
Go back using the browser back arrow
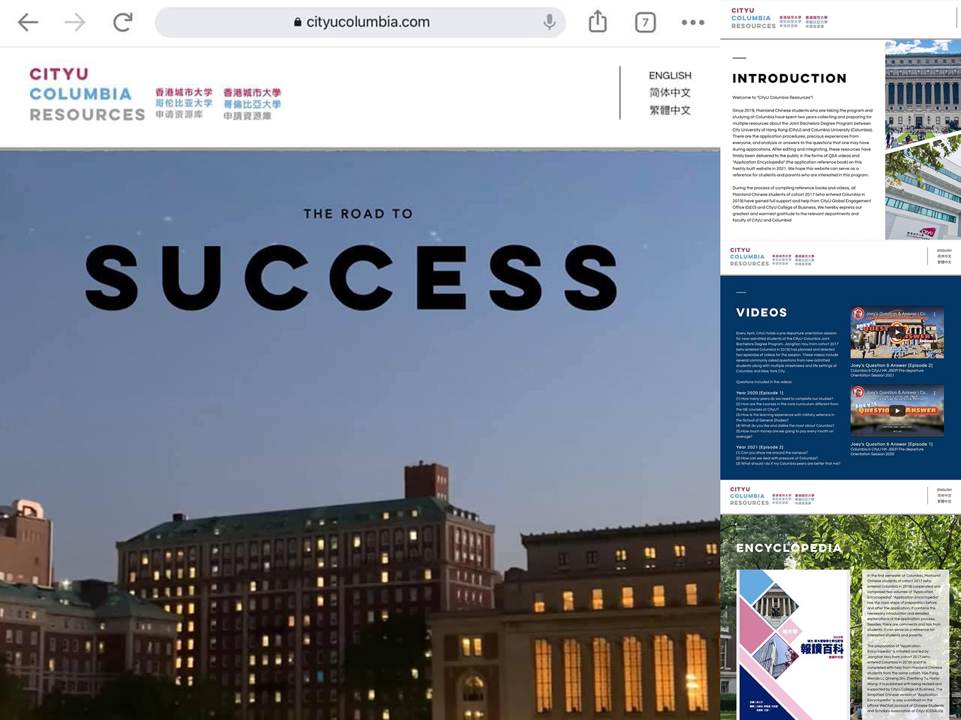coord(28,23)
